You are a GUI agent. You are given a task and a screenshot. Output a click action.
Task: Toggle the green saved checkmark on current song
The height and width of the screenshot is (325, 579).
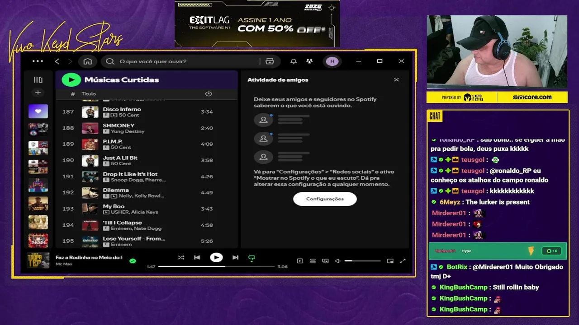133,260
